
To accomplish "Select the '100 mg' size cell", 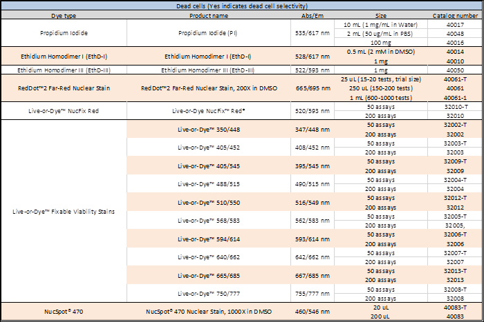I will click(380, 42).
